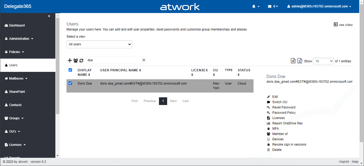Expand the OU's menu in the sidebar
This screenshot has height=166, width=364.
[x=13, y=132]
